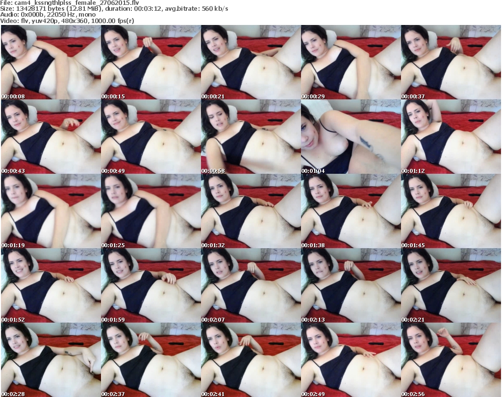
Task: Select the frame stamped 00:02:07
Action: (x=251, y=285)
